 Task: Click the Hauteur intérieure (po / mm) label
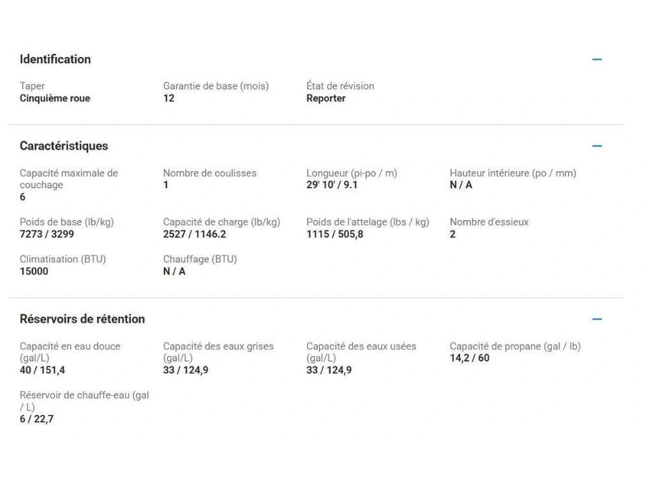pyautogui.click(x=513, y=173)
